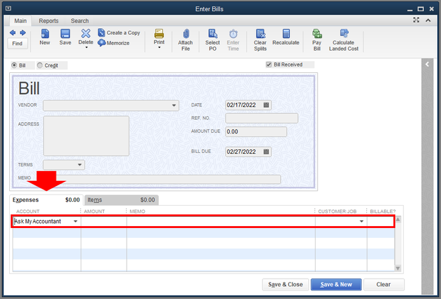
Task: Toggle full-screen expand icon
Action: pyautogui.click(x=416, y=20)
